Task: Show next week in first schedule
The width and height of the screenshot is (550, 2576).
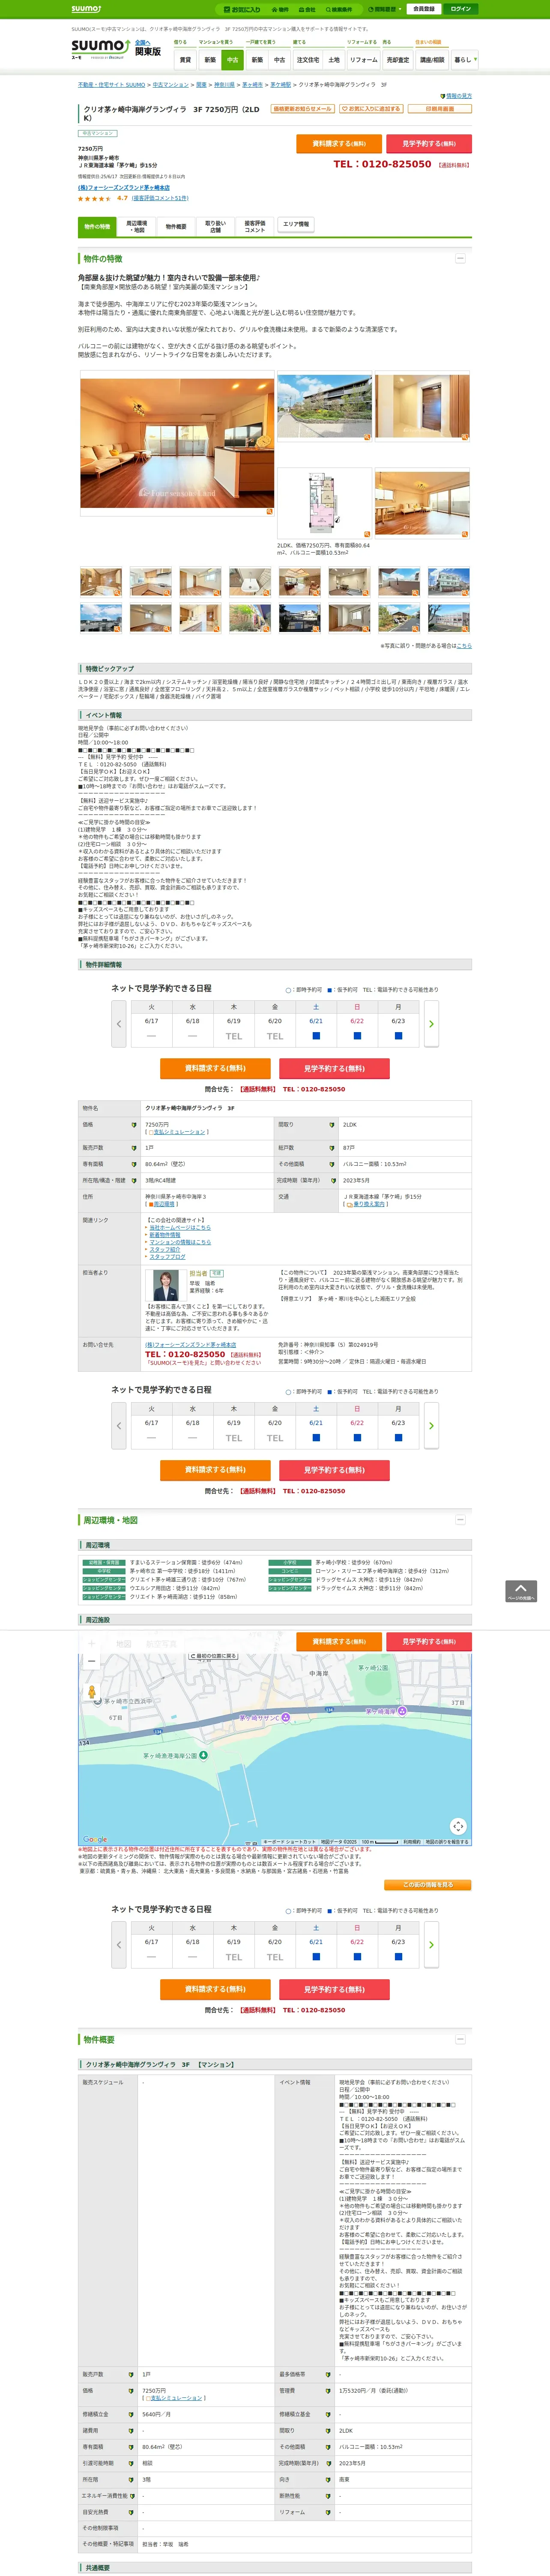Action: tap(431, 1024)
